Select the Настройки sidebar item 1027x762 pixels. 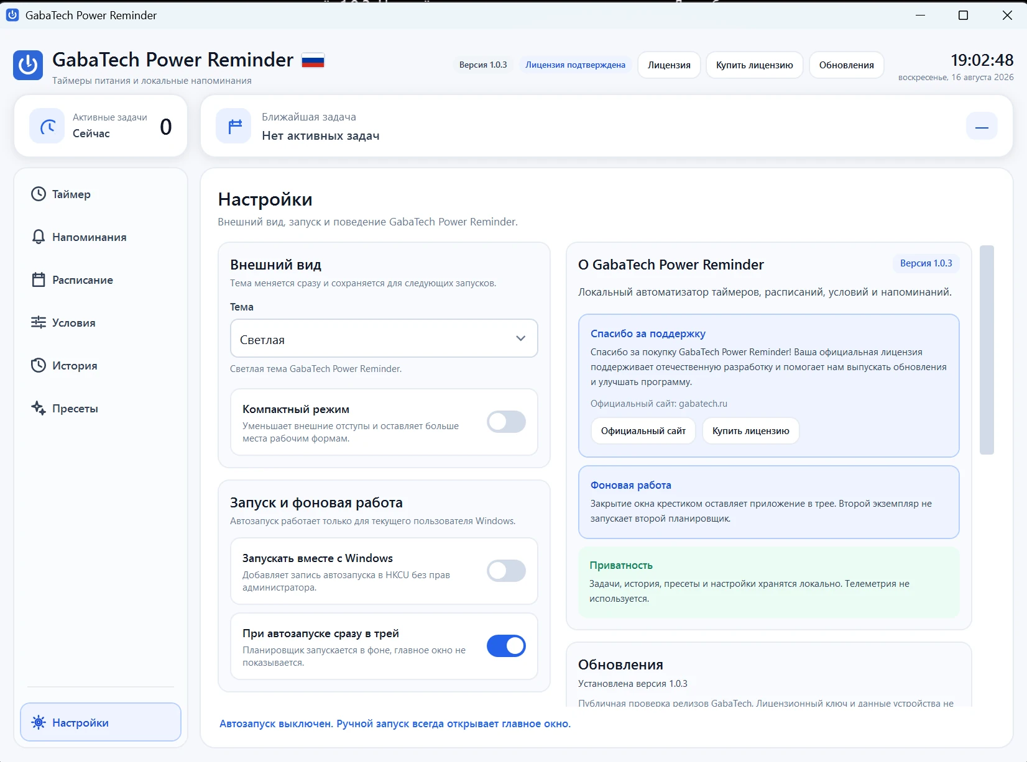[x=101, y=722]
